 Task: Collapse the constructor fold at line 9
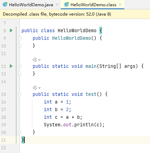[19, 38]
